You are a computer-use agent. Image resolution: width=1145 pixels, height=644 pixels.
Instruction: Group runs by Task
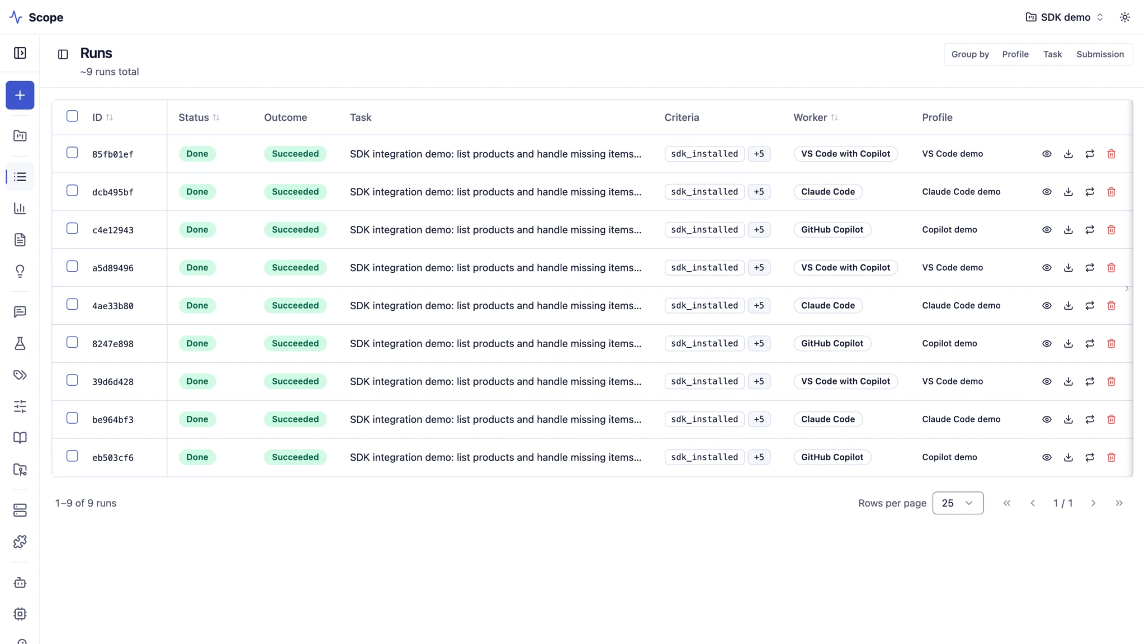(x=1052, y=54)
